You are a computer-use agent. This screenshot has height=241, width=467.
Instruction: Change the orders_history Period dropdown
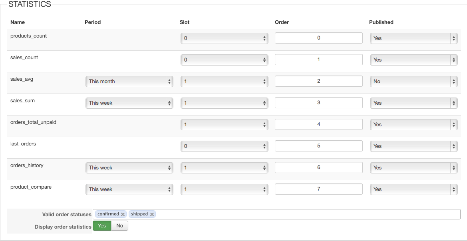point(129,168)
